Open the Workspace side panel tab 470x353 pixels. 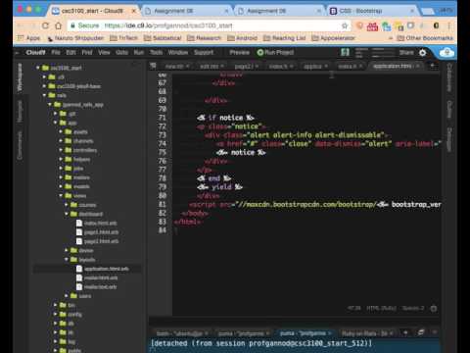(x=20, y=77)
